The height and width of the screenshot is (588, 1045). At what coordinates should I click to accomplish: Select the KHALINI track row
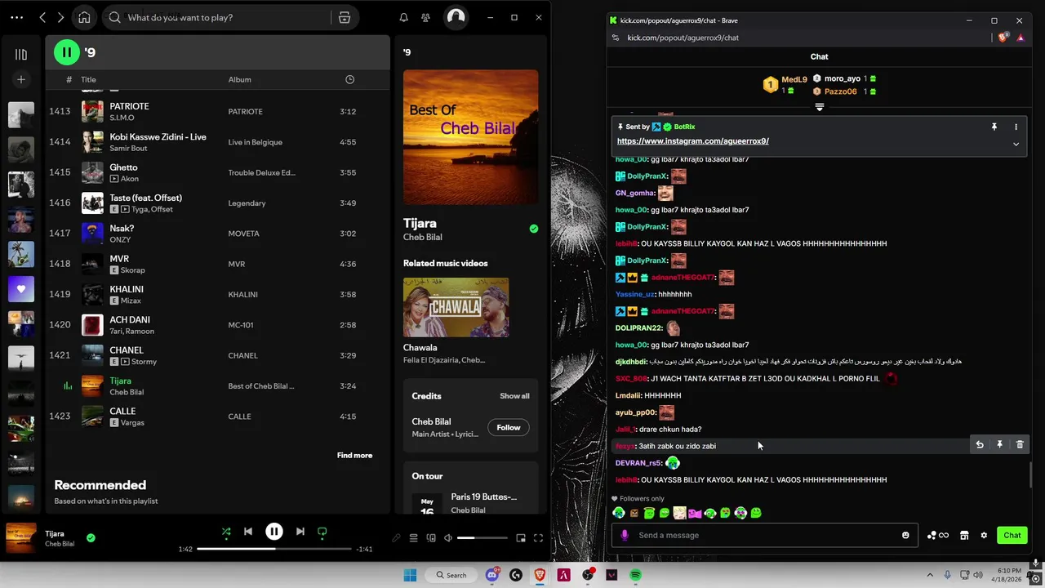pyautogui.click(x=217, y=294)
